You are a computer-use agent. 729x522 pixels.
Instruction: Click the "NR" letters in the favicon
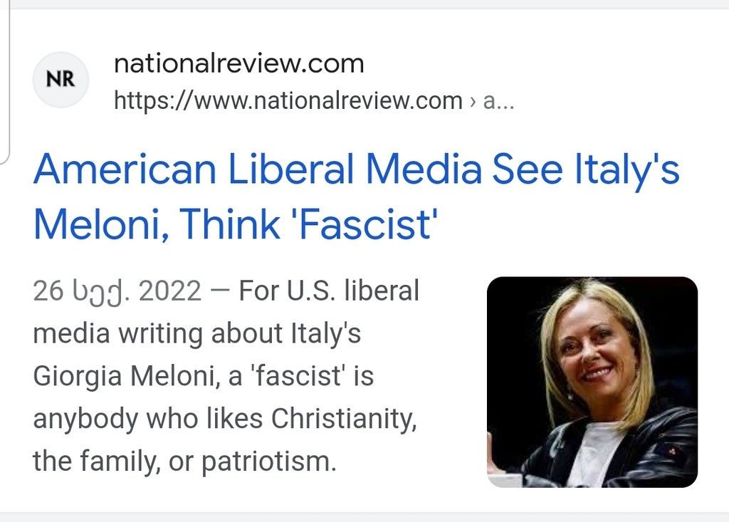coord(61,80)
